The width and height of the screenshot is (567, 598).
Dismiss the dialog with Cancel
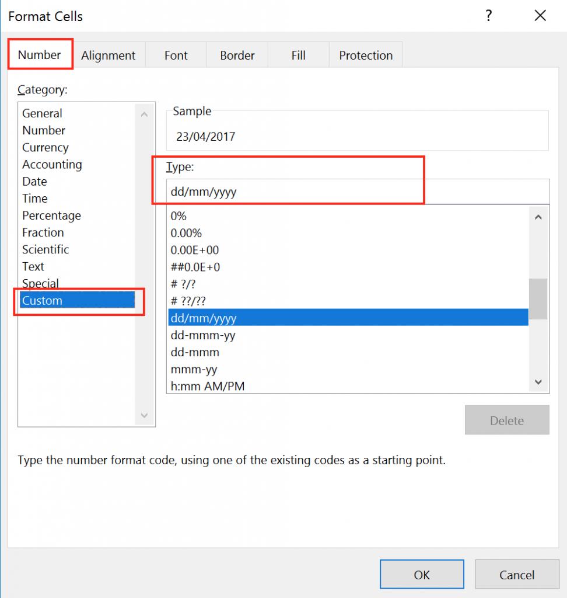[x=517, y=574]
